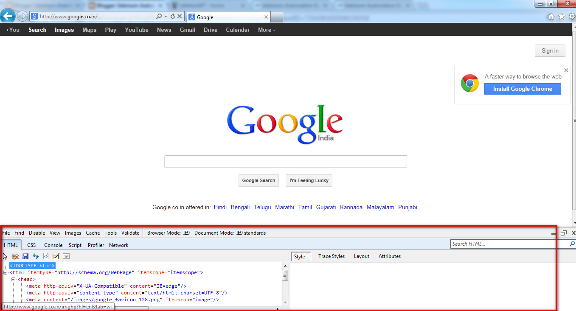Click the I'm Feeling Lucky button
The image size is (576, 311).
pyautogui.click(x=309, y=180)
